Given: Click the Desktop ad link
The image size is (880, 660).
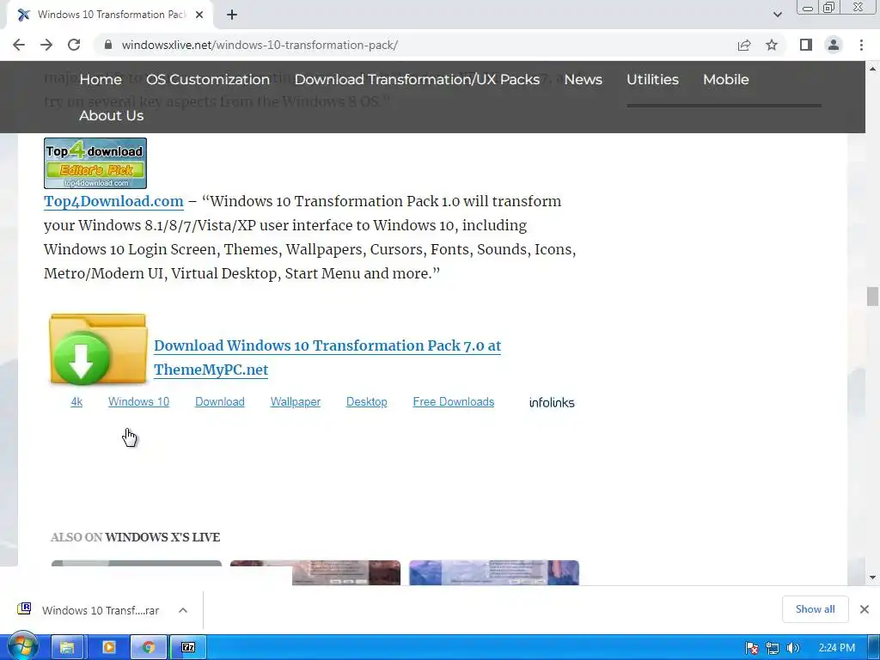Looking at the screenshot, I should (x=366, y=402).
